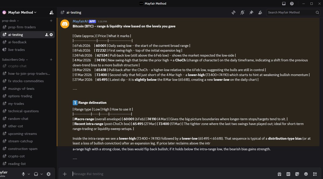This screenshot has height=179, width=323.
Task: Click the plus attachment button
Action: pos(65,174)
